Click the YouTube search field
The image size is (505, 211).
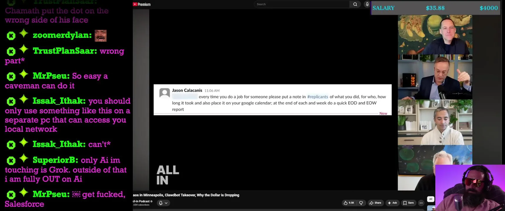point(302,4)
